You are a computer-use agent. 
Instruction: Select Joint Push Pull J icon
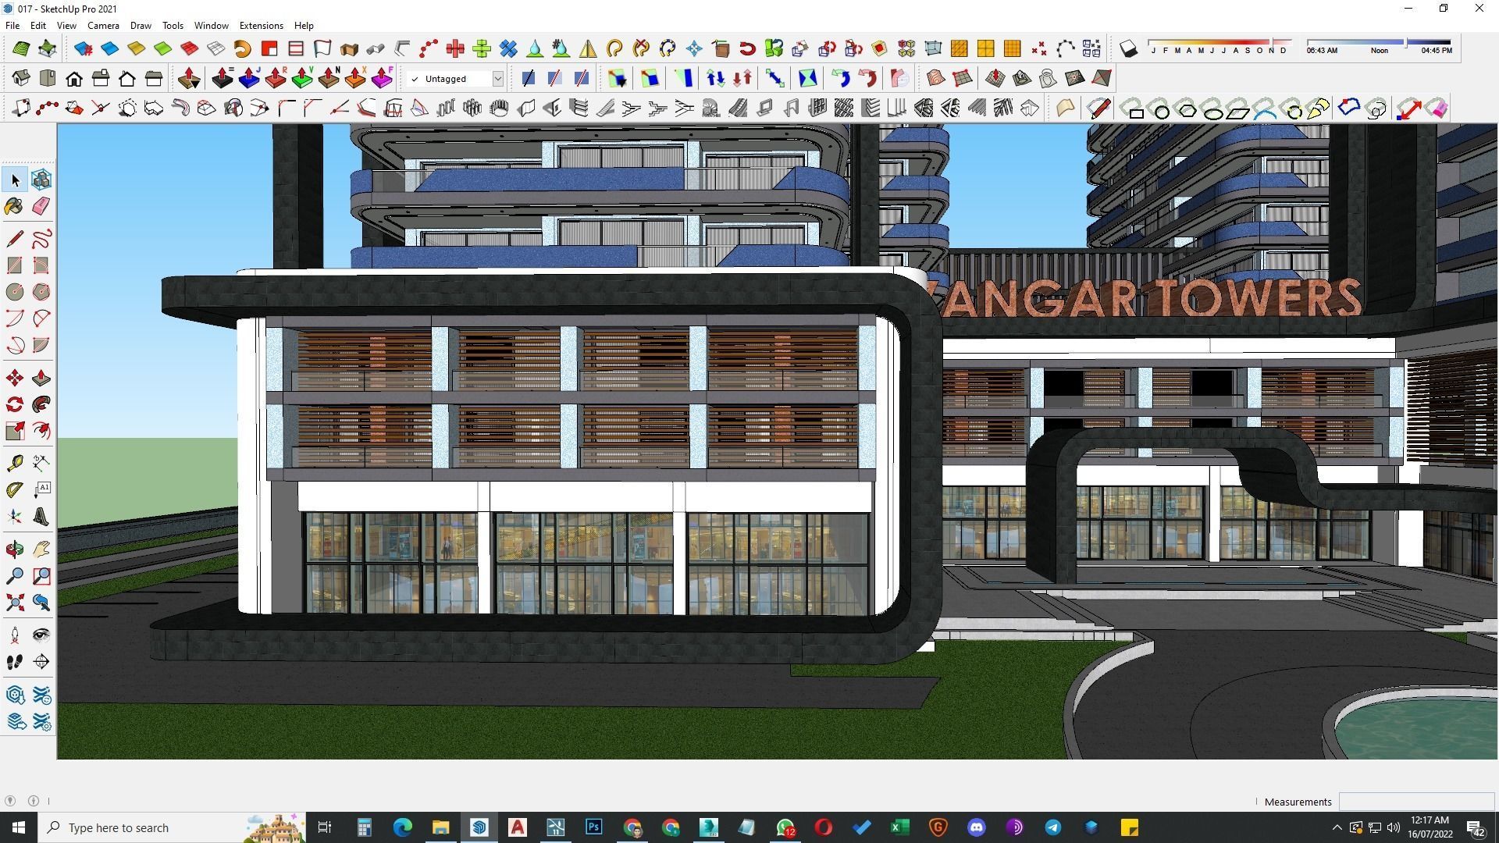point(249,78)
